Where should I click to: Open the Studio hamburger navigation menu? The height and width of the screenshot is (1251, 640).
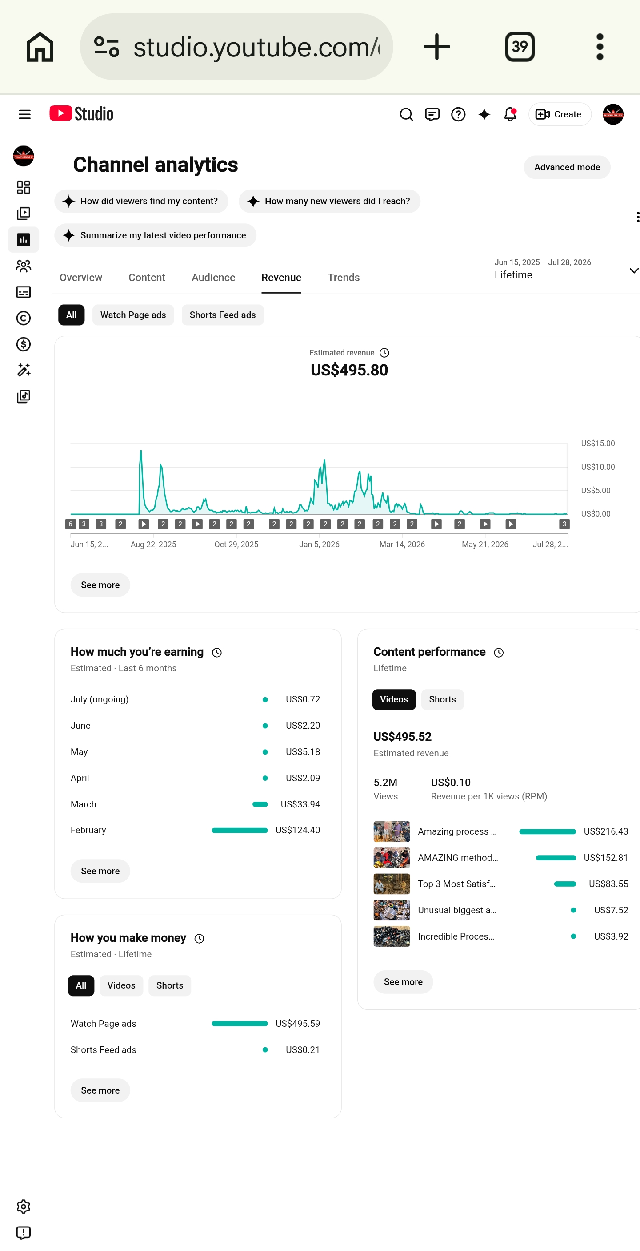24,114
